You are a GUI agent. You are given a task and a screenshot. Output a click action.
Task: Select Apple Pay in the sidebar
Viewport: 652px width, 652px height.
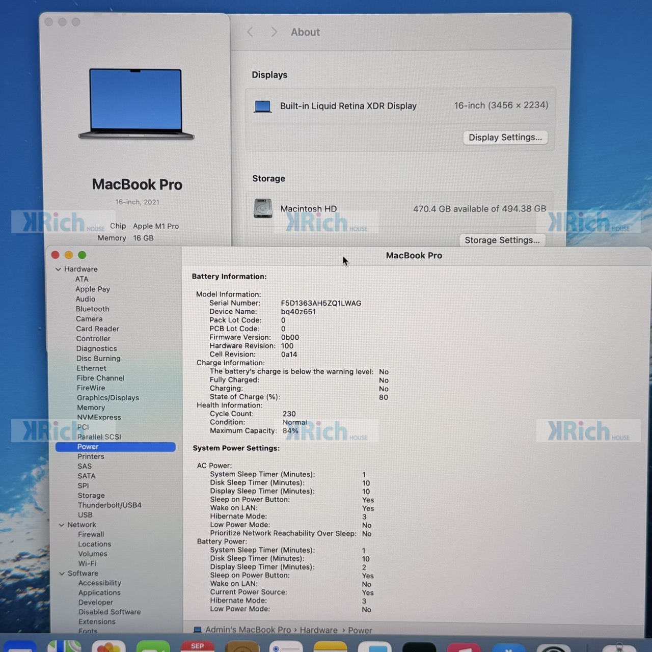pos(93,289)
